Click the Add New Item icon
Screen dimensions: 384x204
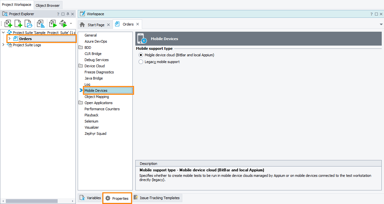click(18, 24)
